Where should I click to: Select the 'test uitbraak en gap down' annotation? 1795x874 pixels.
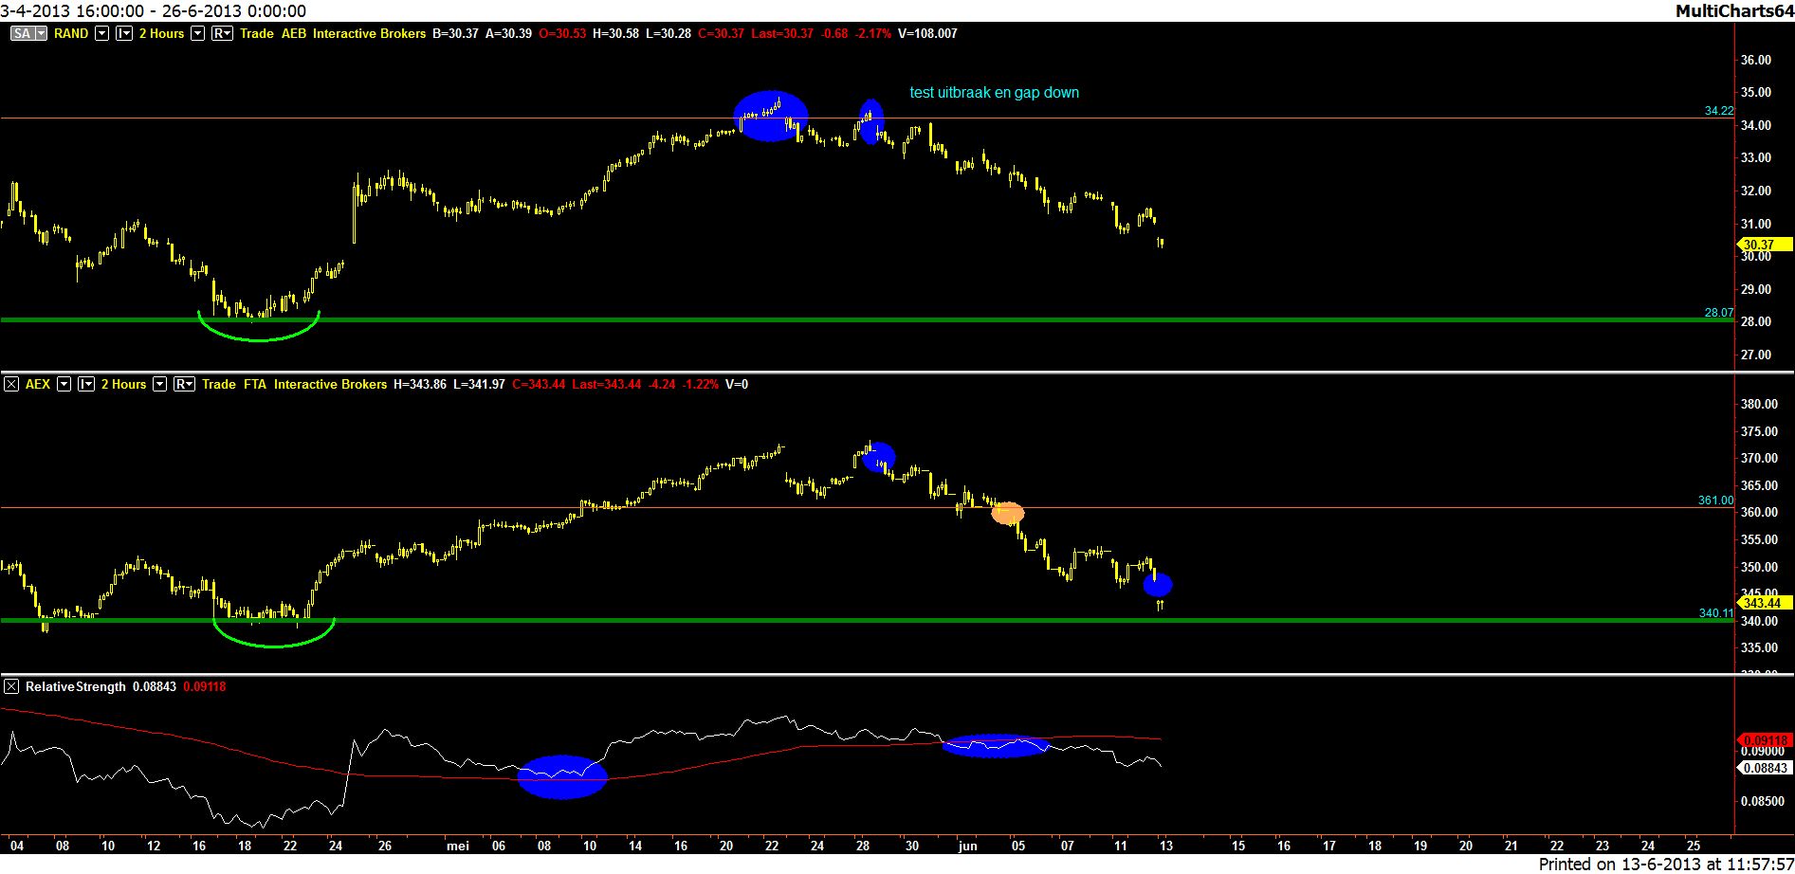pyautogui.click(x=994, y=92)
